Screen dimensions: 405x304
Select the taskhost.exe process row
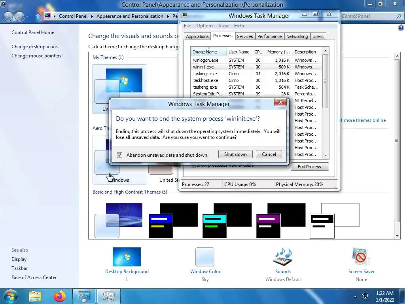pyautogui.click(x=256, y=80)
